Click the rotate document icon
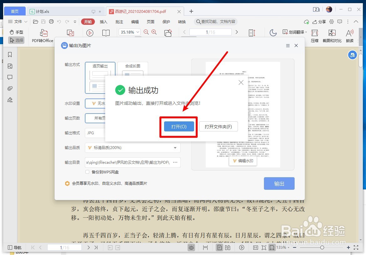366x255 pixels. pyautogui.click(x=168, y=33)
